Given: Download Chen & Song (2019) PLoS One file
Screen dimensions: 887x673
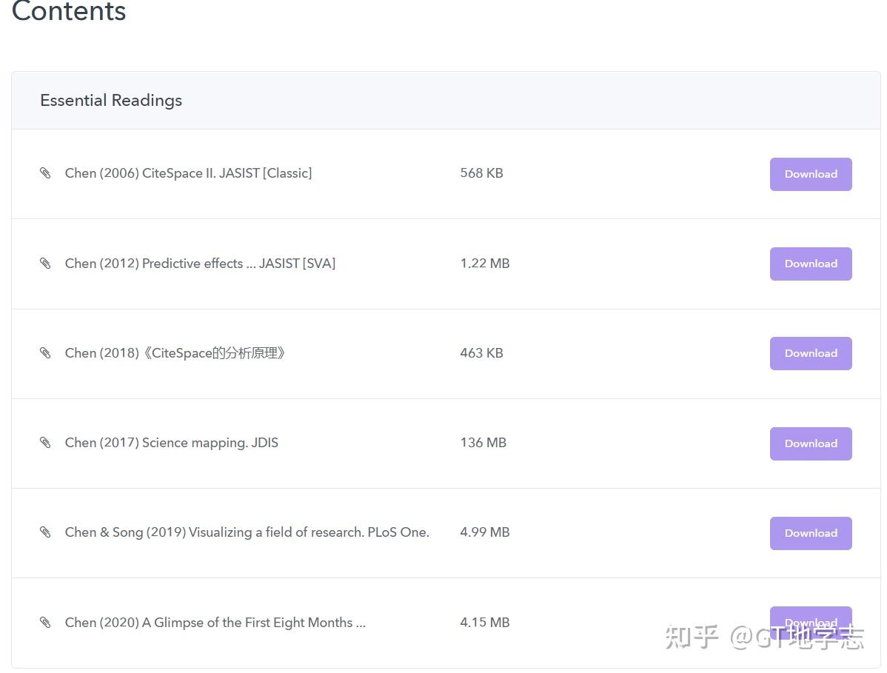Looking at the screenshot, I should 810,533.
